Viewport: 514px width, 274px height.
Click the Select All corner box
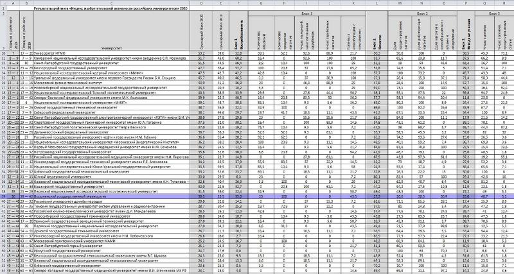tap(3, 3)
